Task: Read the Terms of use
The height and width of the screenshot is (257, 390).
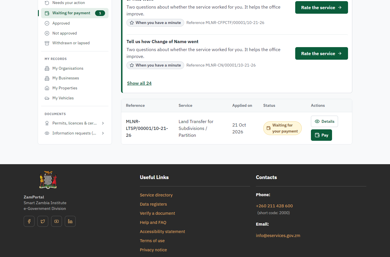Action: 152,241
